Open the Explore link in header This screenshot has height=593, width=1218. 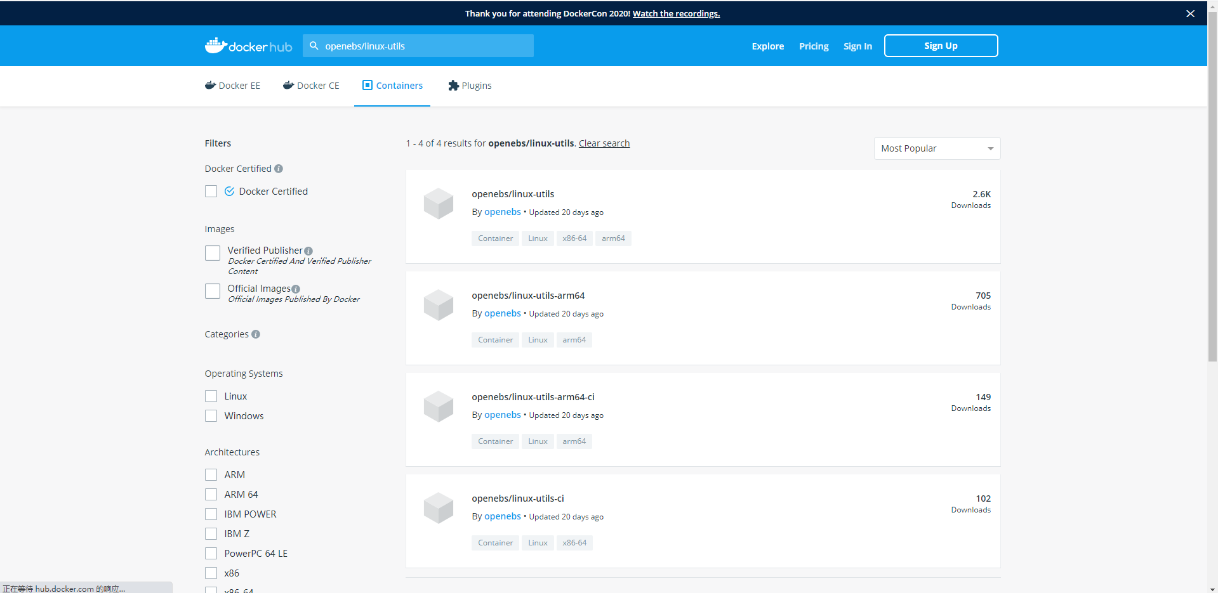768,46
